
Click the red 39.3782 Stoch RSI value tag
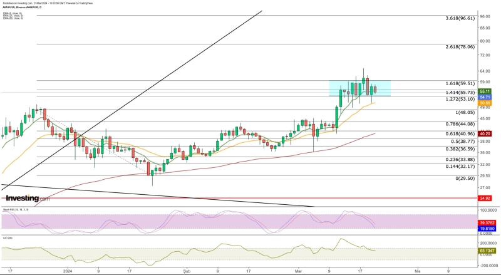click(486, 222)
